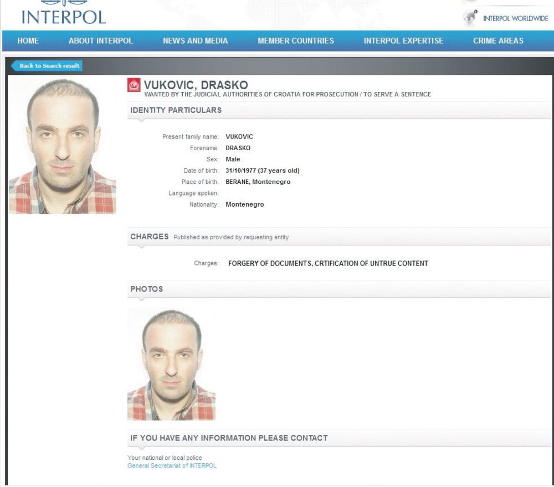Click the large profile photo at left

point(63,146)
